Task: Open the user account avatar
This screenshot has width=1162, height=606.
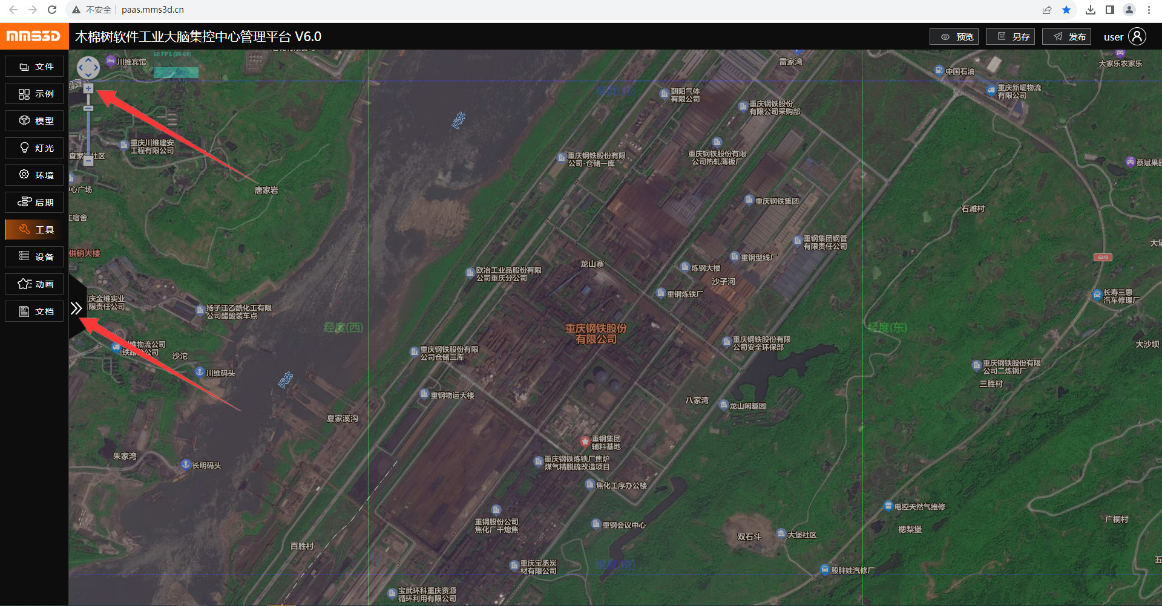Action: pyautogui.click(x=1137, y=37)
